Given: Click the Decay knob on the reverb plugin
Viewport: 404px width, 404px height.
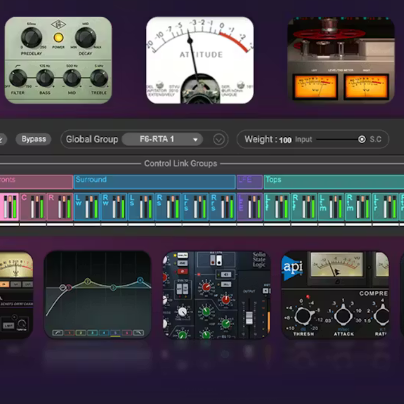Looking at the screenshot, I should 86,37.
